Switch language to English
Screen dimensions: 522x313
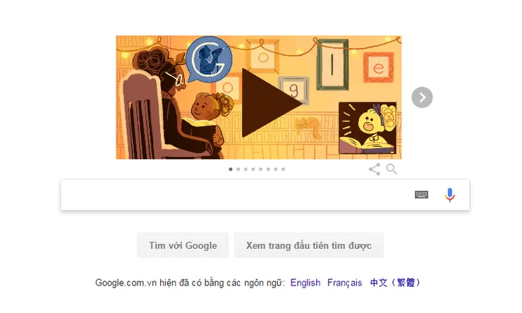[305, 283]
